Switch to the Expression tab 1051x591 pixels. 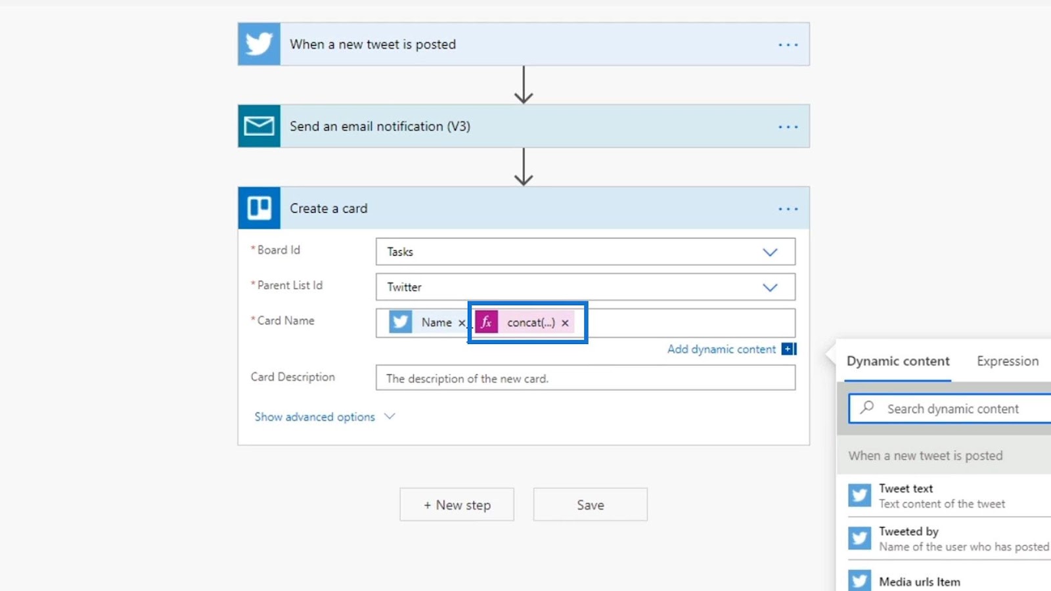(1008, 361)
